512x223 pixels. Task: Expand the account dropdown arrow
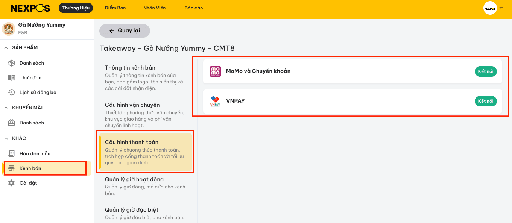pos(501,8)
